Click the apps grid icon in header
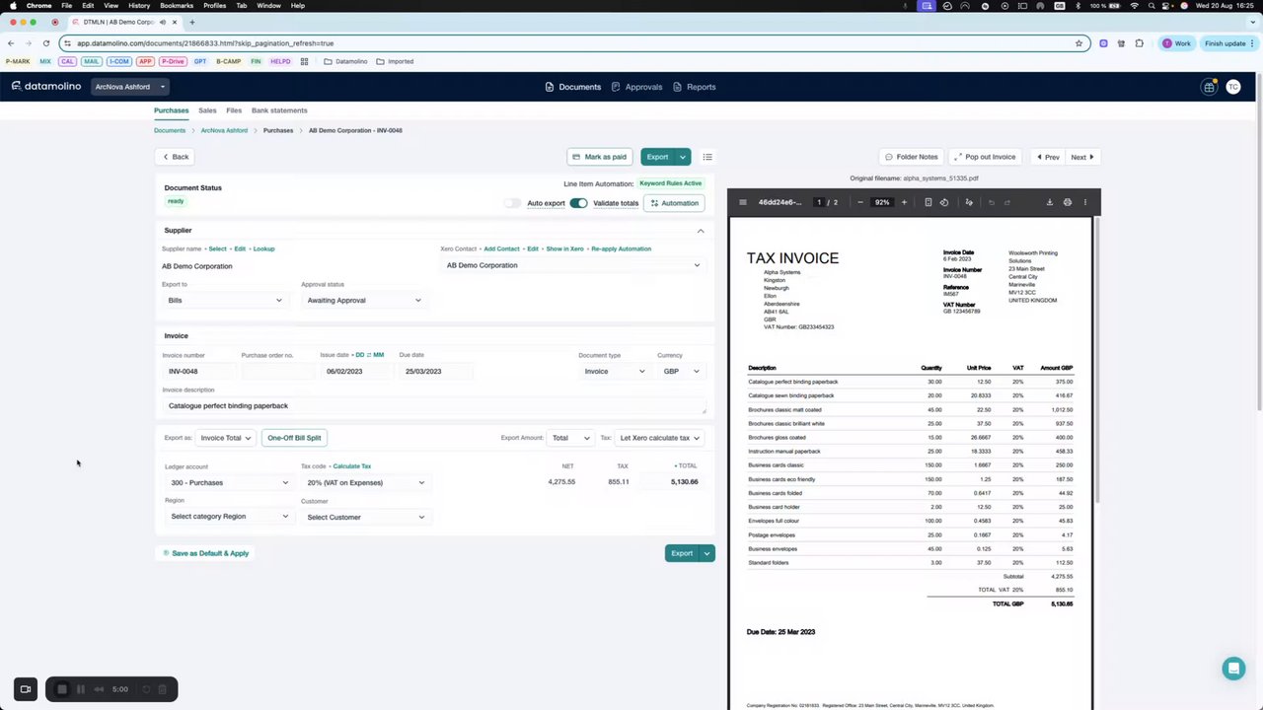Image resolution: width=1263 pixels, height=710 pixels. 1209,87
